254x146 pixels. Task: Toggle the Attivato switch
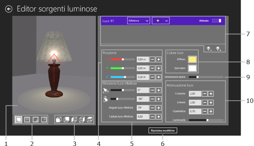coord(216,21)
